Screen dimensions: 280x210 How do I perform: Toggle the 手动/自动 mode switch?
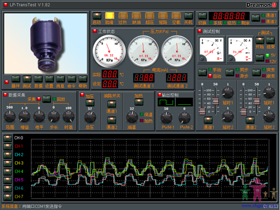202,73
